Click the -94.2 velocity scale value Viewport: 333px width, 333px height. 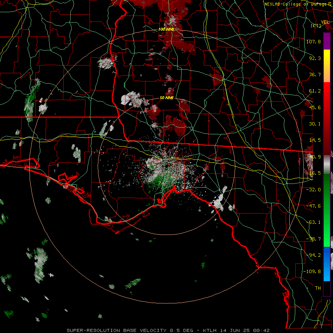point(313,255)
